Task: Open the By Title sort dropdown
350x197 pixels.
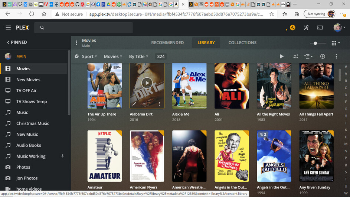Action: pos(138,56)
